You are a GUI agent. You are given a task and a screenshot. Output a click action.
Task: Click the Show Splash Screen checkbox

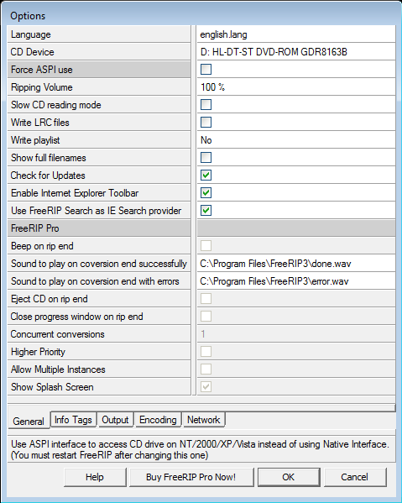[x=206, y=387]
